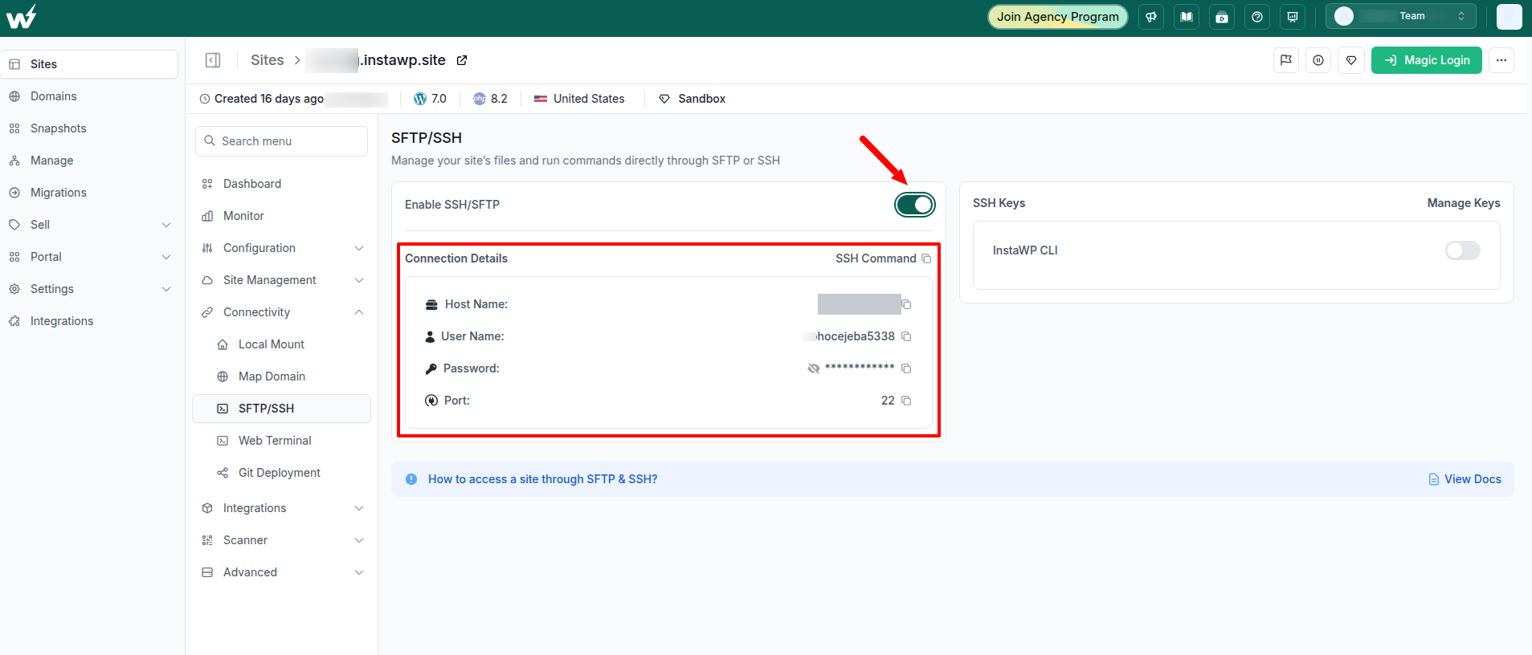
Task: Copy the User Name value
Action: [x=906, y=336]
